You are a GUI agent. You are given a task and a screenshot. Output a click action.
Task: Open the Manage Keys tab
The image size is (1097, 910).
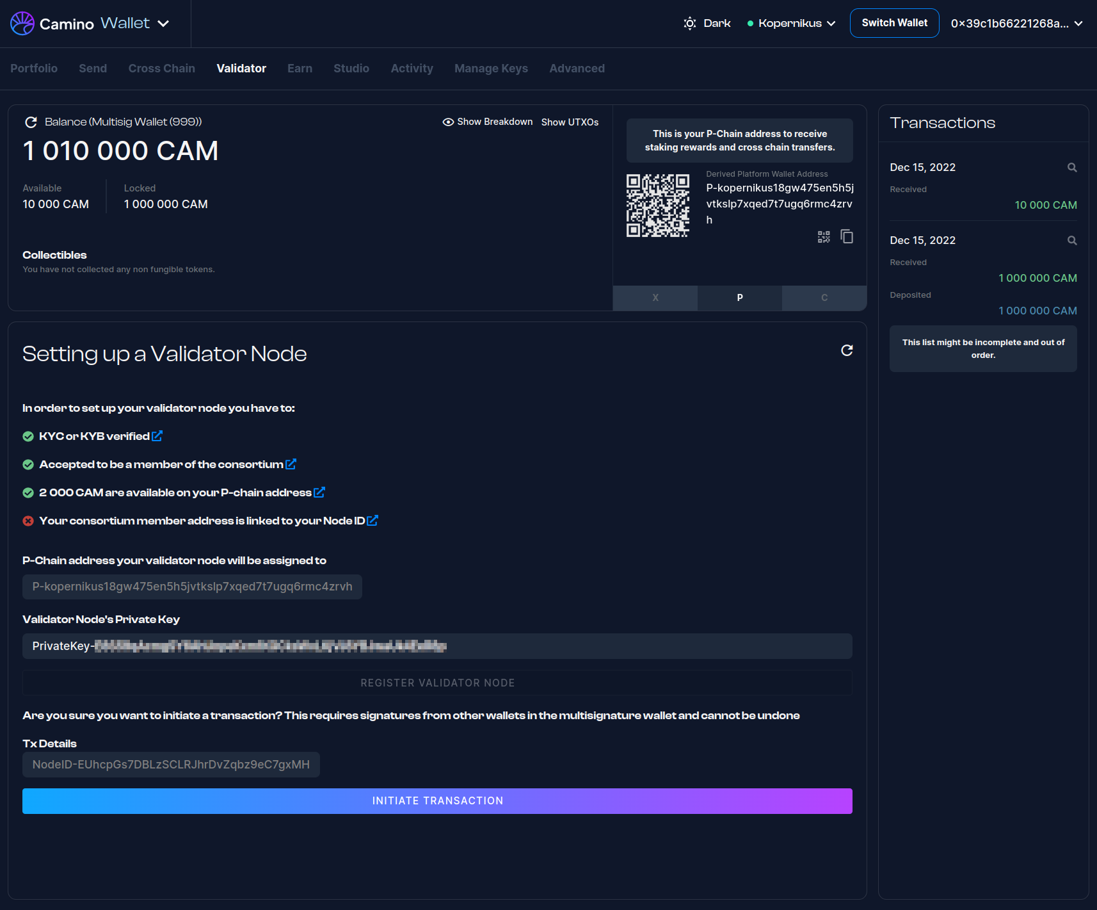[491, 69]
